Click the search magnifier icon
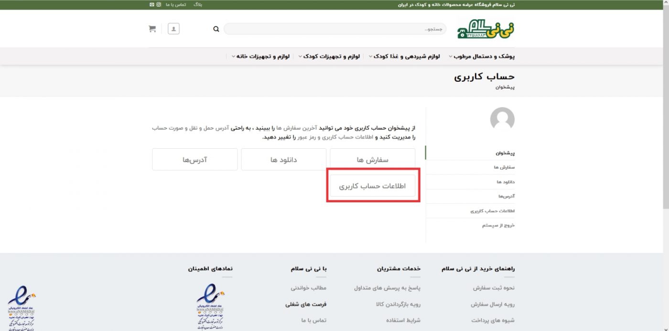This screenshot has width=669, height=331. pyautogui.click(x=216, y=29)
